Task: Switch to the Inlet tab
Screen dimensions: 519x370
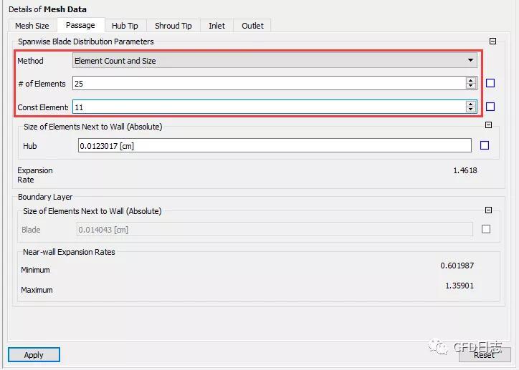Action: (216, 26)
